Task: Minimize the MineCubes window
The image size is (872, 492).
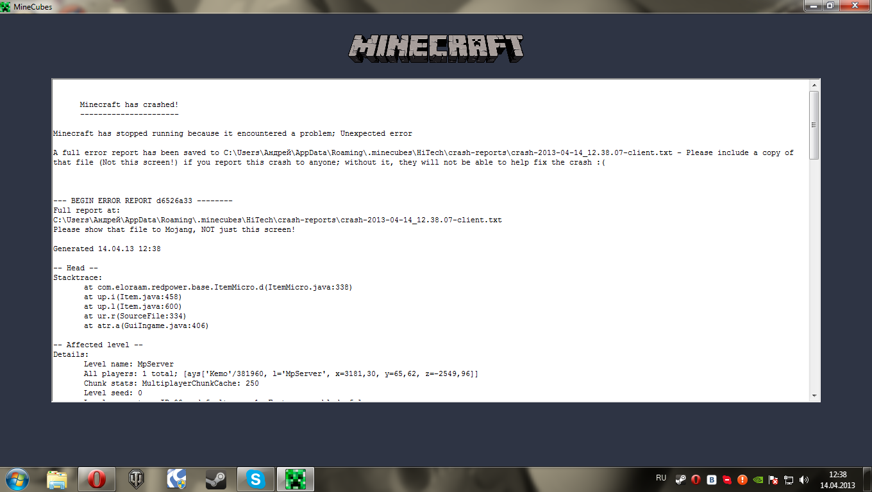Action: click(x=814, y=5)
